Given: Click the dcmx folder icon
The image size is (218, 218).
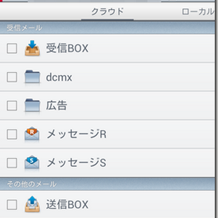Looking at the screenshot, I should (32, 77).
